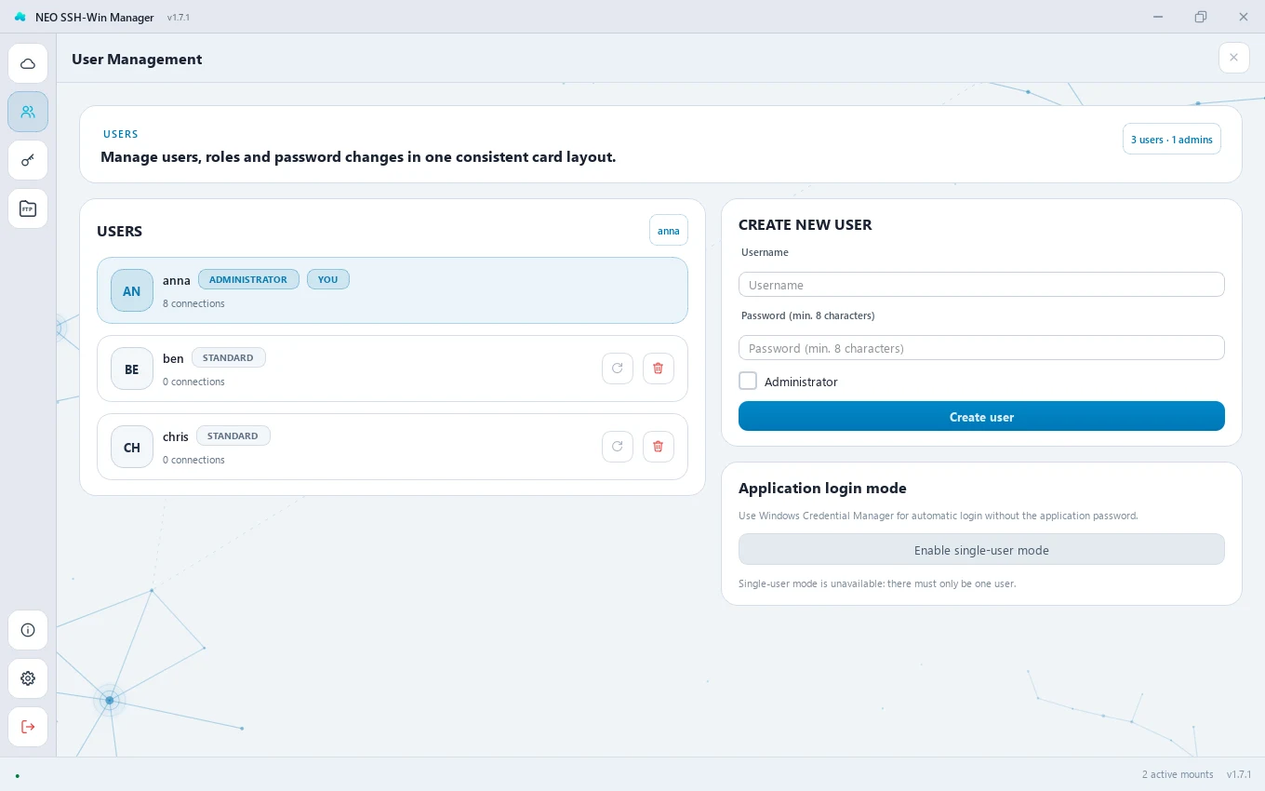Click the 3 users · 1 admins badge

(1172, 139)
